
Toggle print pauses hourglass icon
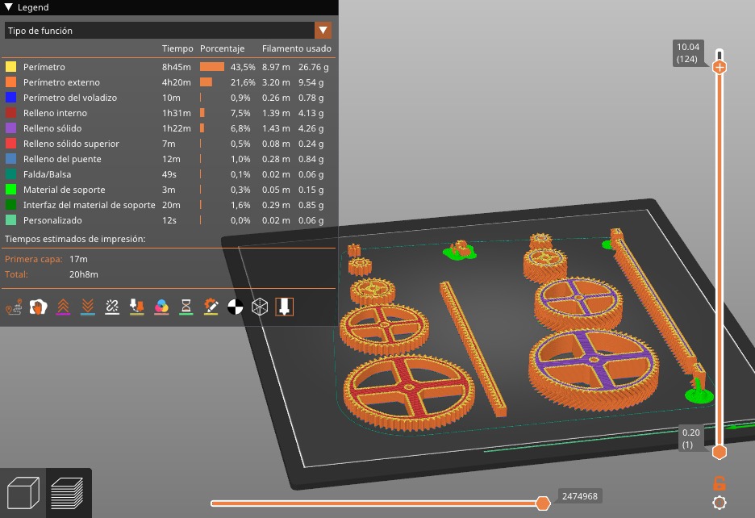click(186, 307)
